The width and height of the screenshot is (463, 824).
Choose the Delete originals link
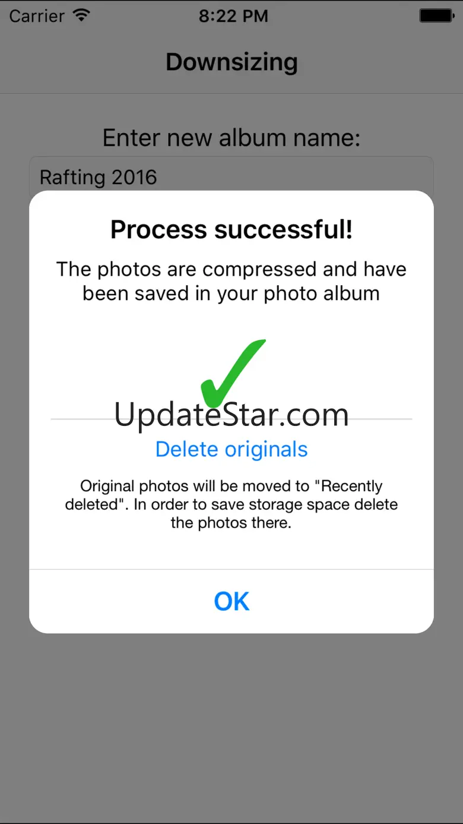[x=231, y=449]
